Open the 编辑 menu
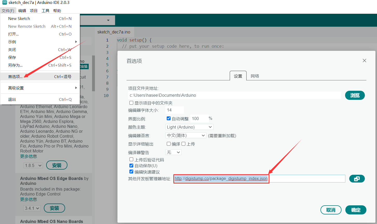This screenshot has width=377, height=224. (22, 11)
